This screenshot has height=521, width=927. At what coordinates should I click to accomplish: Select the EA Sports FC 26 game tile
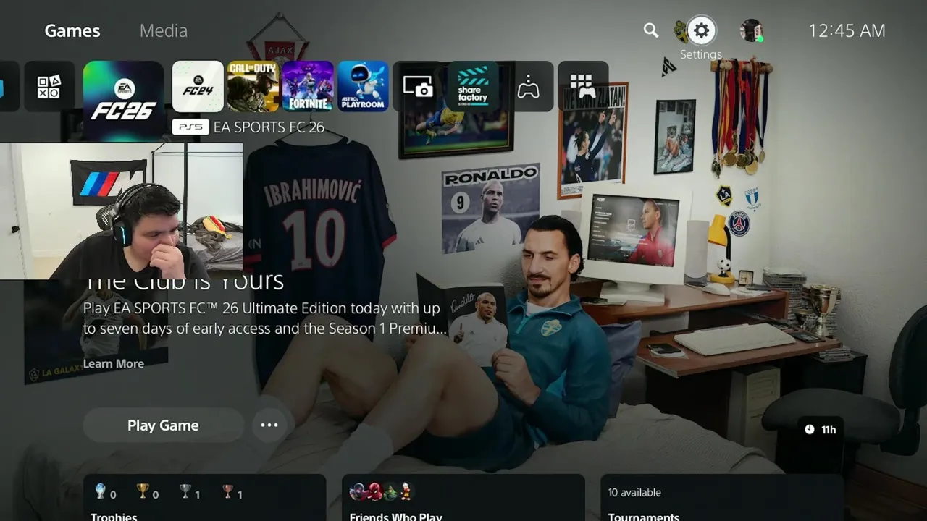pos(123,101)
